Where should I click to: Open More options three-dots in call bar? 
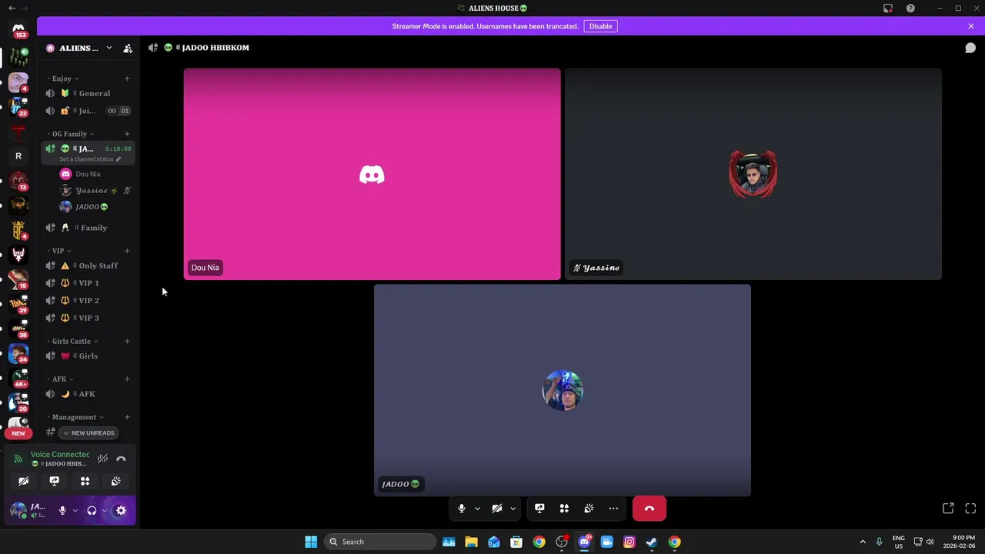tap(613, 509)
